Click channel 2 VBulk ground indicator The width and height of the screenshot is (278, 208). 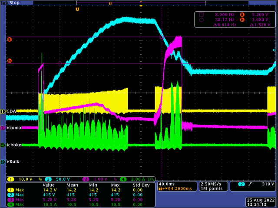(x=3, y=162)
